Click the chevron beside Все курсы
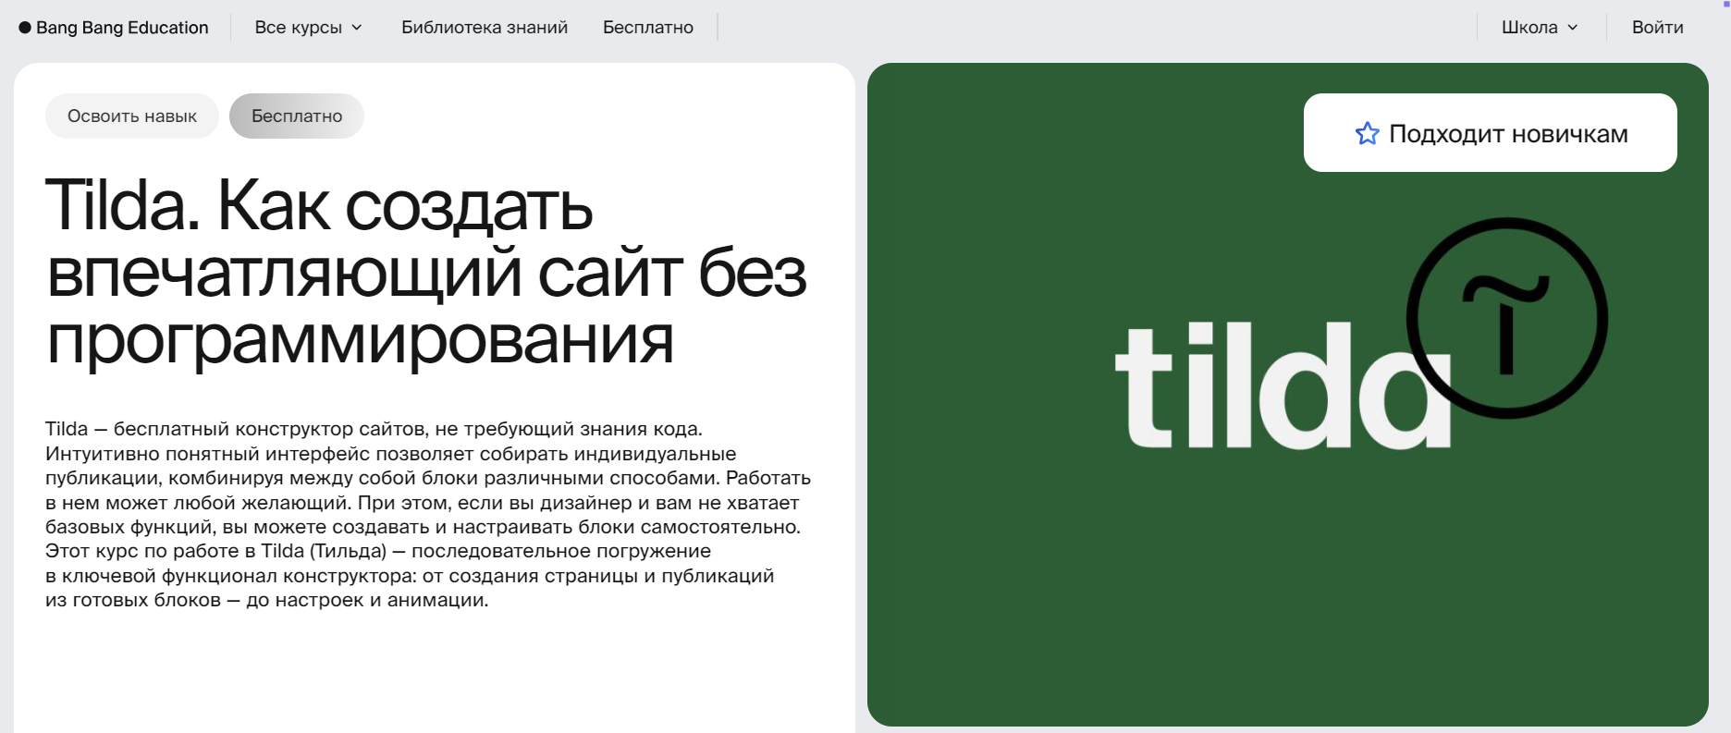Screen dimensions: 1731x733 coord(357,28)
